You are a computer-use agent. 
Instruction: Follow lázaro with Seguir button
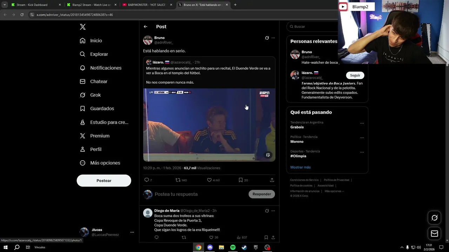(x=355, y=75)
